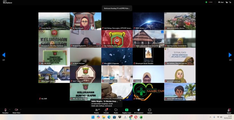Go to previous gallery page arrow
Viewport: 234px width, 120px height.
[x=4, y=55]
